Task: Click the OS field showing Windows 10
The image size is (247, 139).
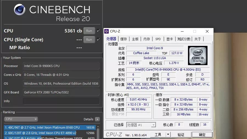Action: (61, 84)
